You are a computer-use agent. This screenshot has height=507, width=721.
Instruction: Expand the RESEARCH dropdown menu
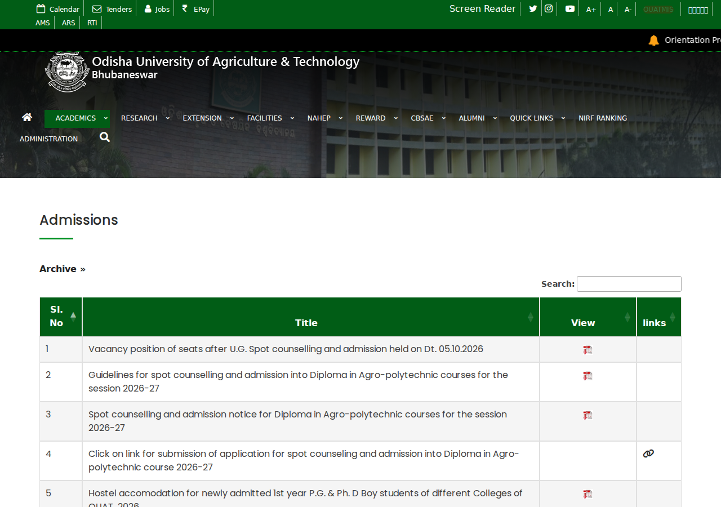(145, 118)
